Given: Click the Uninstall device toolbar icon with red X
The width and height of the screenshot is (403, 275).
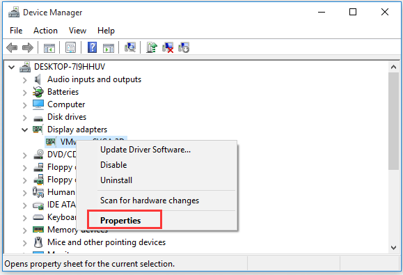Looking at the screenshot, I should tap(168, 47).
